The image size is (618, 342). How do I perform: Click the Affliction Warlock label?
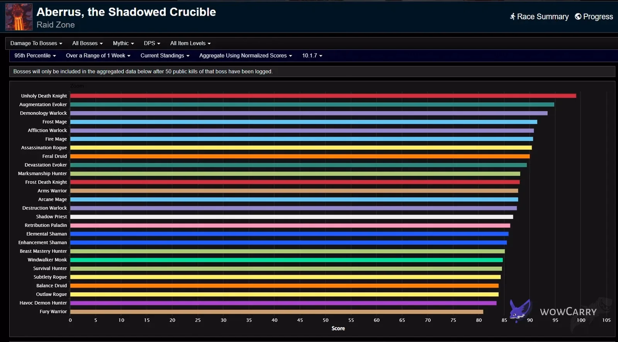(x=47, y=130)
